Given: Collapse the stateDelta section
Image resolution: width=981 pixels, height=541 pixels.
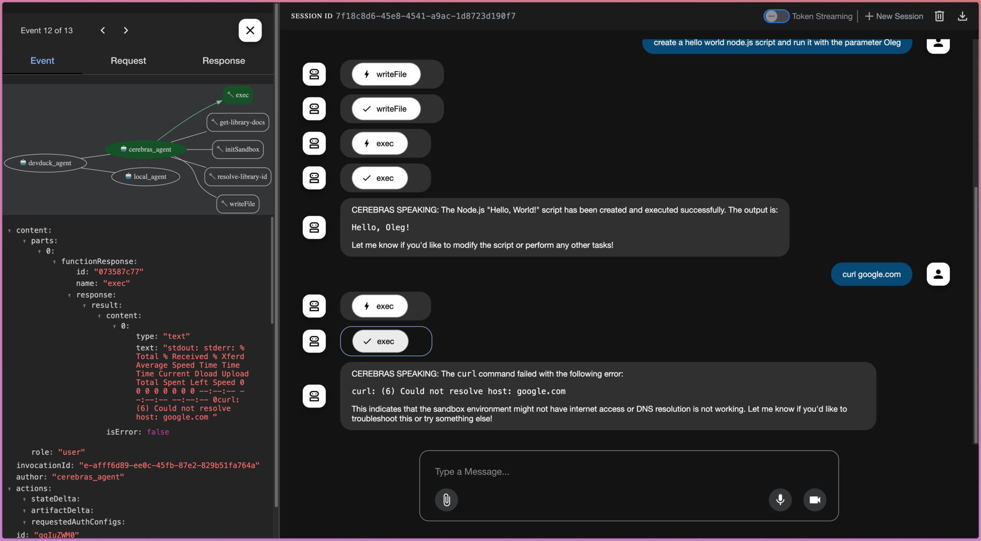Looking at the screenshot, I should [x=25, y=499].
